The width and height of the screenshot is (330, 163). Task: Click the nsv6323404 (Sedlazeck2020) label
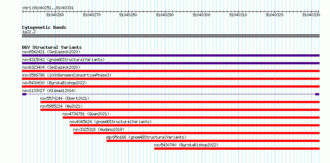coord(51,67)
